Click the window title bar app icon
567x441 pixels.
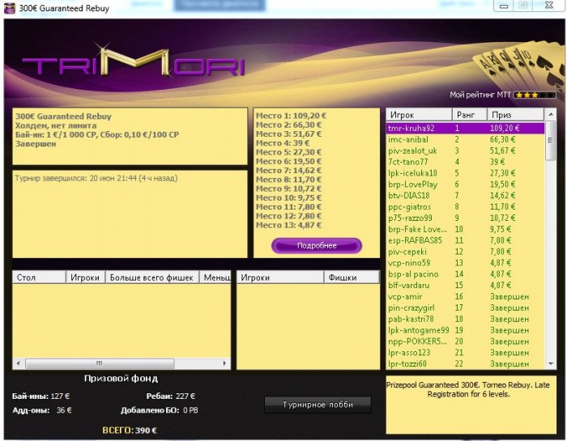10,7
